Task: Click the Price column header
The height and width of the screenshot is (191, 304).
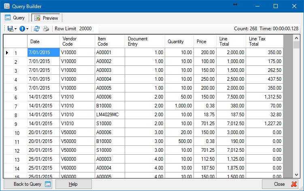Action: (x=205, y=41)
